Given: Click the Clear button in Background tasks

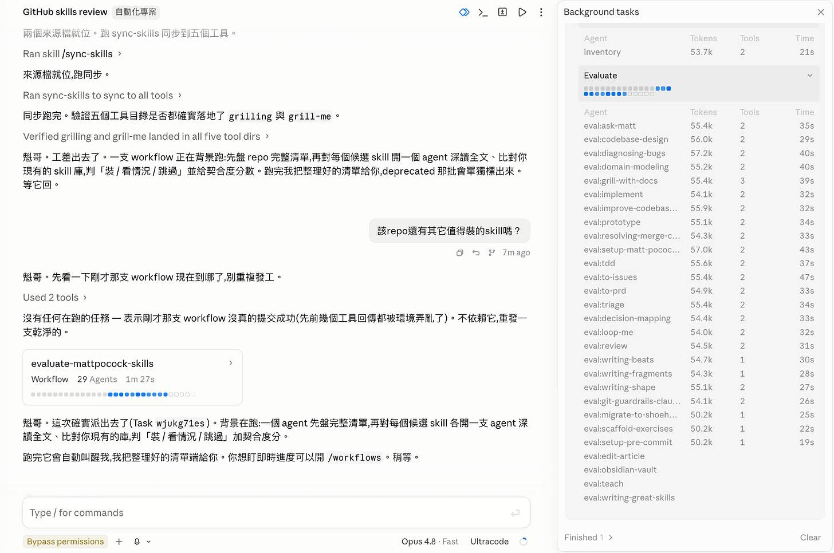Looking at the screenshot, I should point(810,538).
